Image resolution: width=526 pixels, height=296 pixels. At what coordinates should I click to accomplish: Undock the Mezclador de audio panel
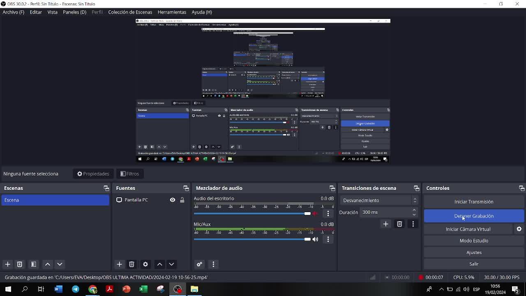[x=332, y=188]
